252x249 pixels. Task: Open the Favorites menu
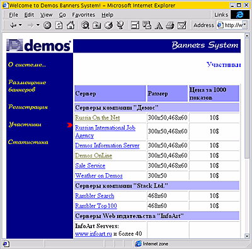83,15
